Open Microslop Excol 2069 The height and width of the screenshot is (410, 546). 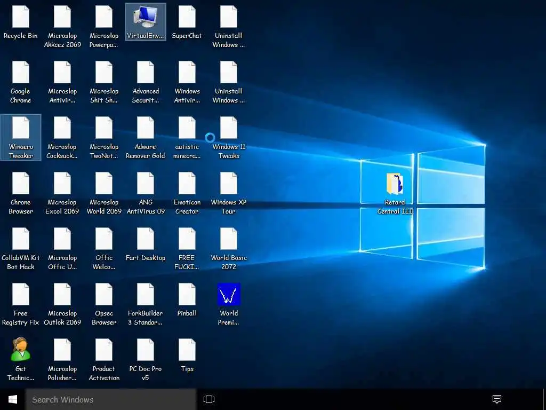coord(62,193)
